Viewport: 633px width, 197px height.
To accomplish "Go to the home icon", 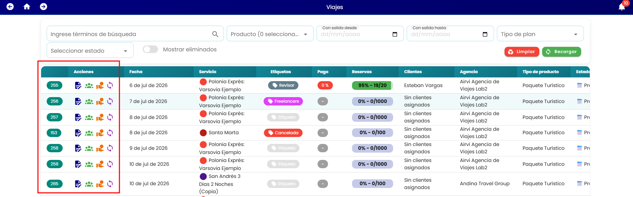I will (27, 7).
